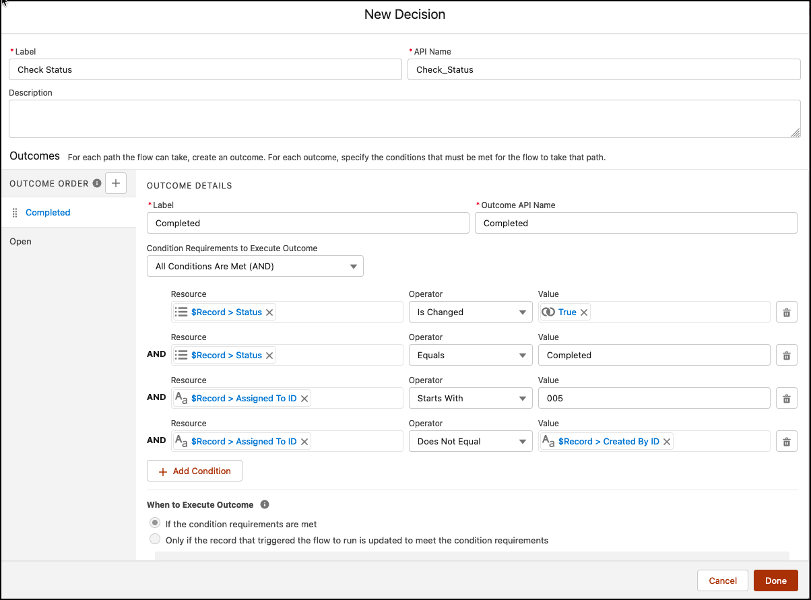Select the Completed outcome in Outcome Order list
The height and width of the screenshot is (600, 811).
coord(47,212)
